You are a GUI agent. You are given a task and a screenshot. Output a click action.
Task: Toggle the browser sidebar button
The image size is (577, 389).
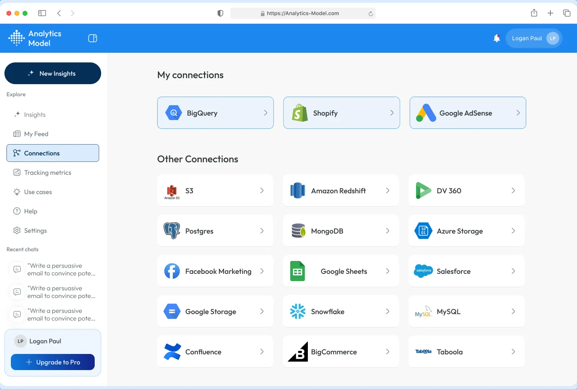tap(42, 13)
